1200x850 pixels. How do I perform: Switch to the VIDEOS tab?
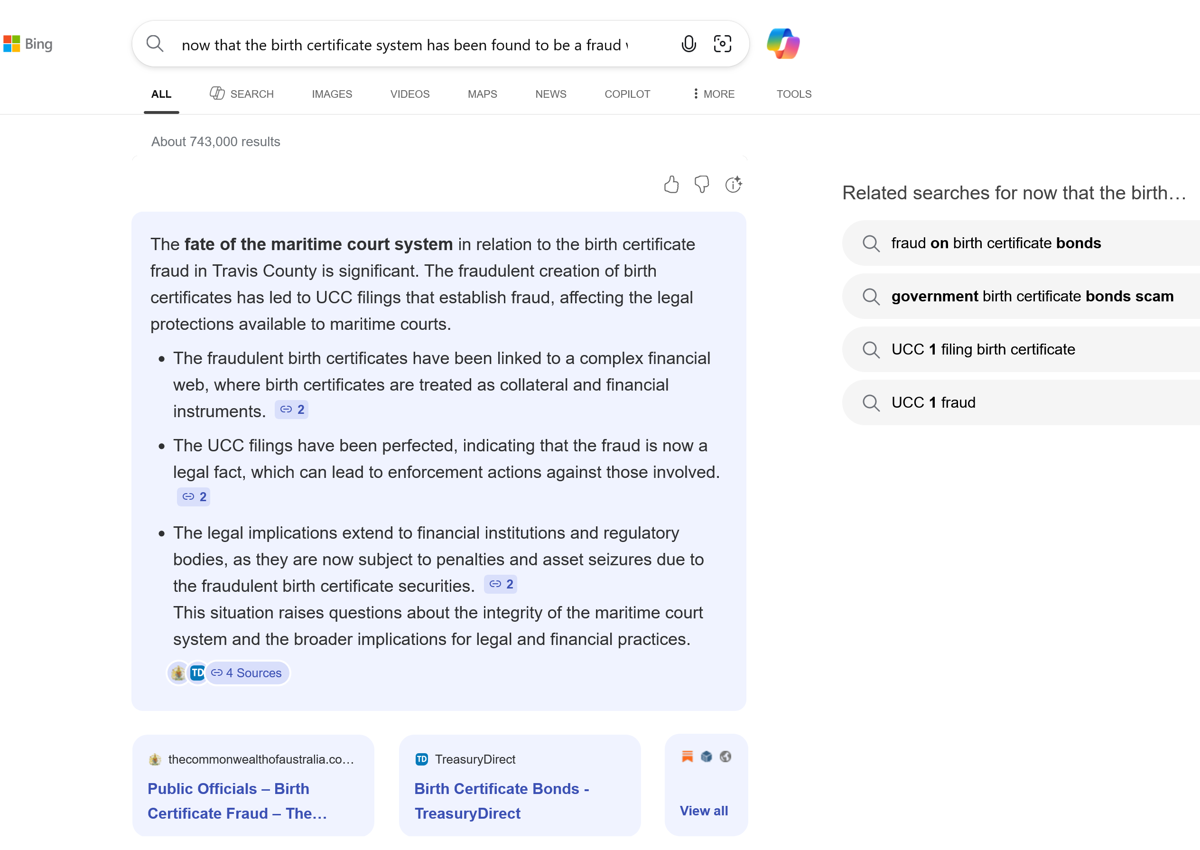click(x=410, y=94)
